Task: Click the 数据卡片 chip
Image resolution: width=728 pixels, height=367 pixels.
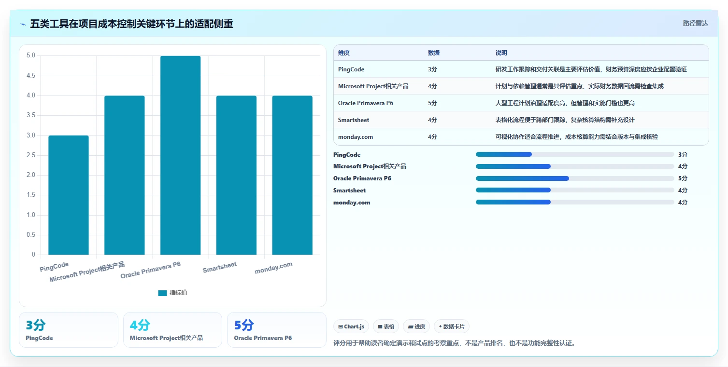Action: pyautogui.click(x=452, y=326)
